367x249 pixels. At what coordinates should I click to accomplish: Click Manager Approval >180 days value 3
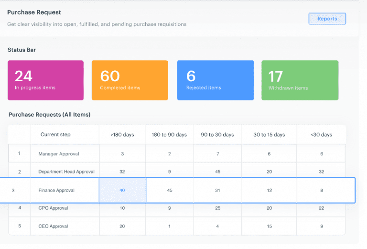pos(122,154)
